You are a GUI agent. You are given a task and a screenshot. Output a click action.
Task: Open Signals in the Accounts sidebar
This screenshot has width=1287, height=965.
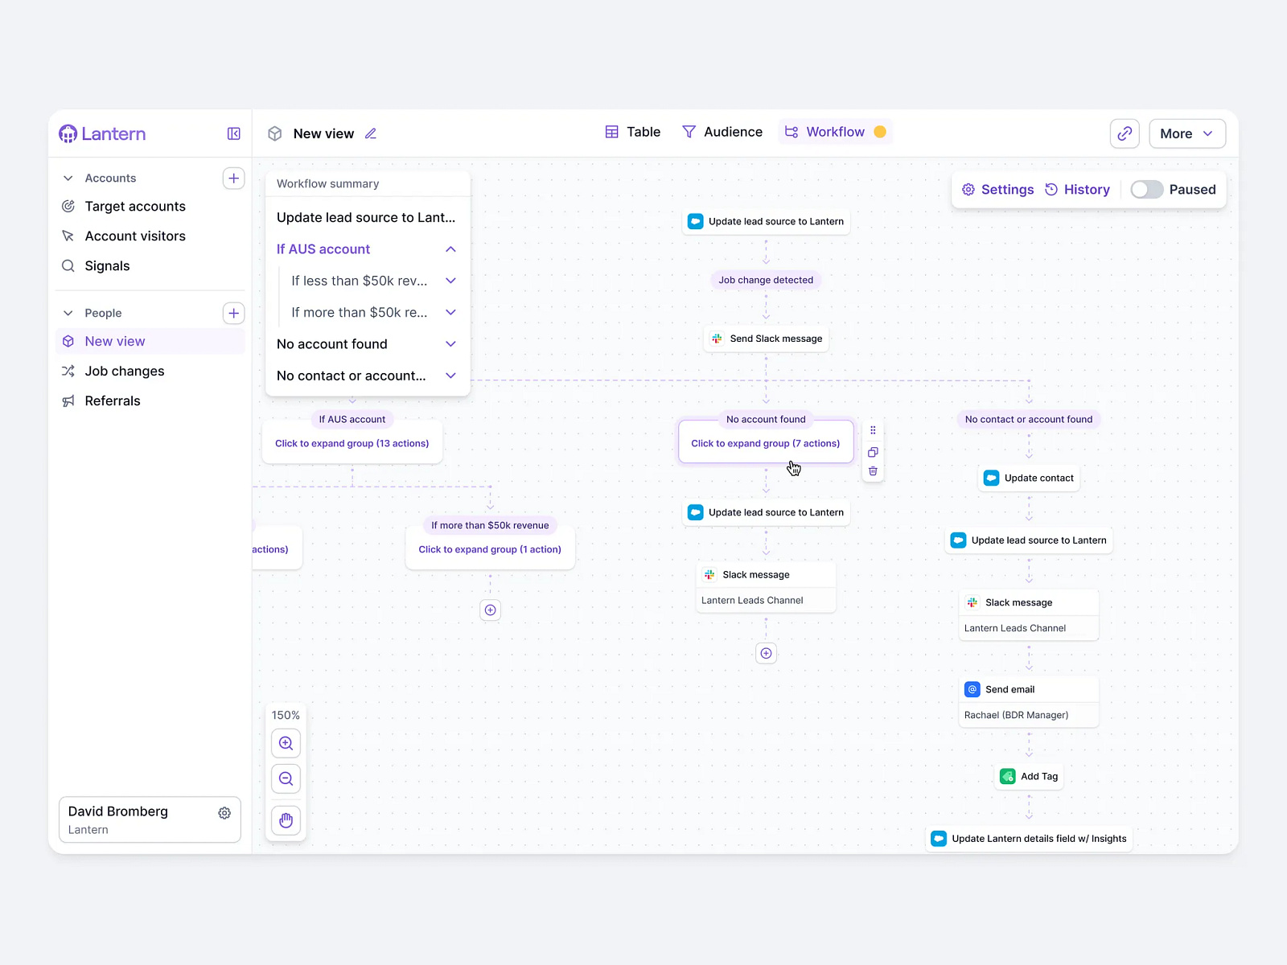point(106,265)
